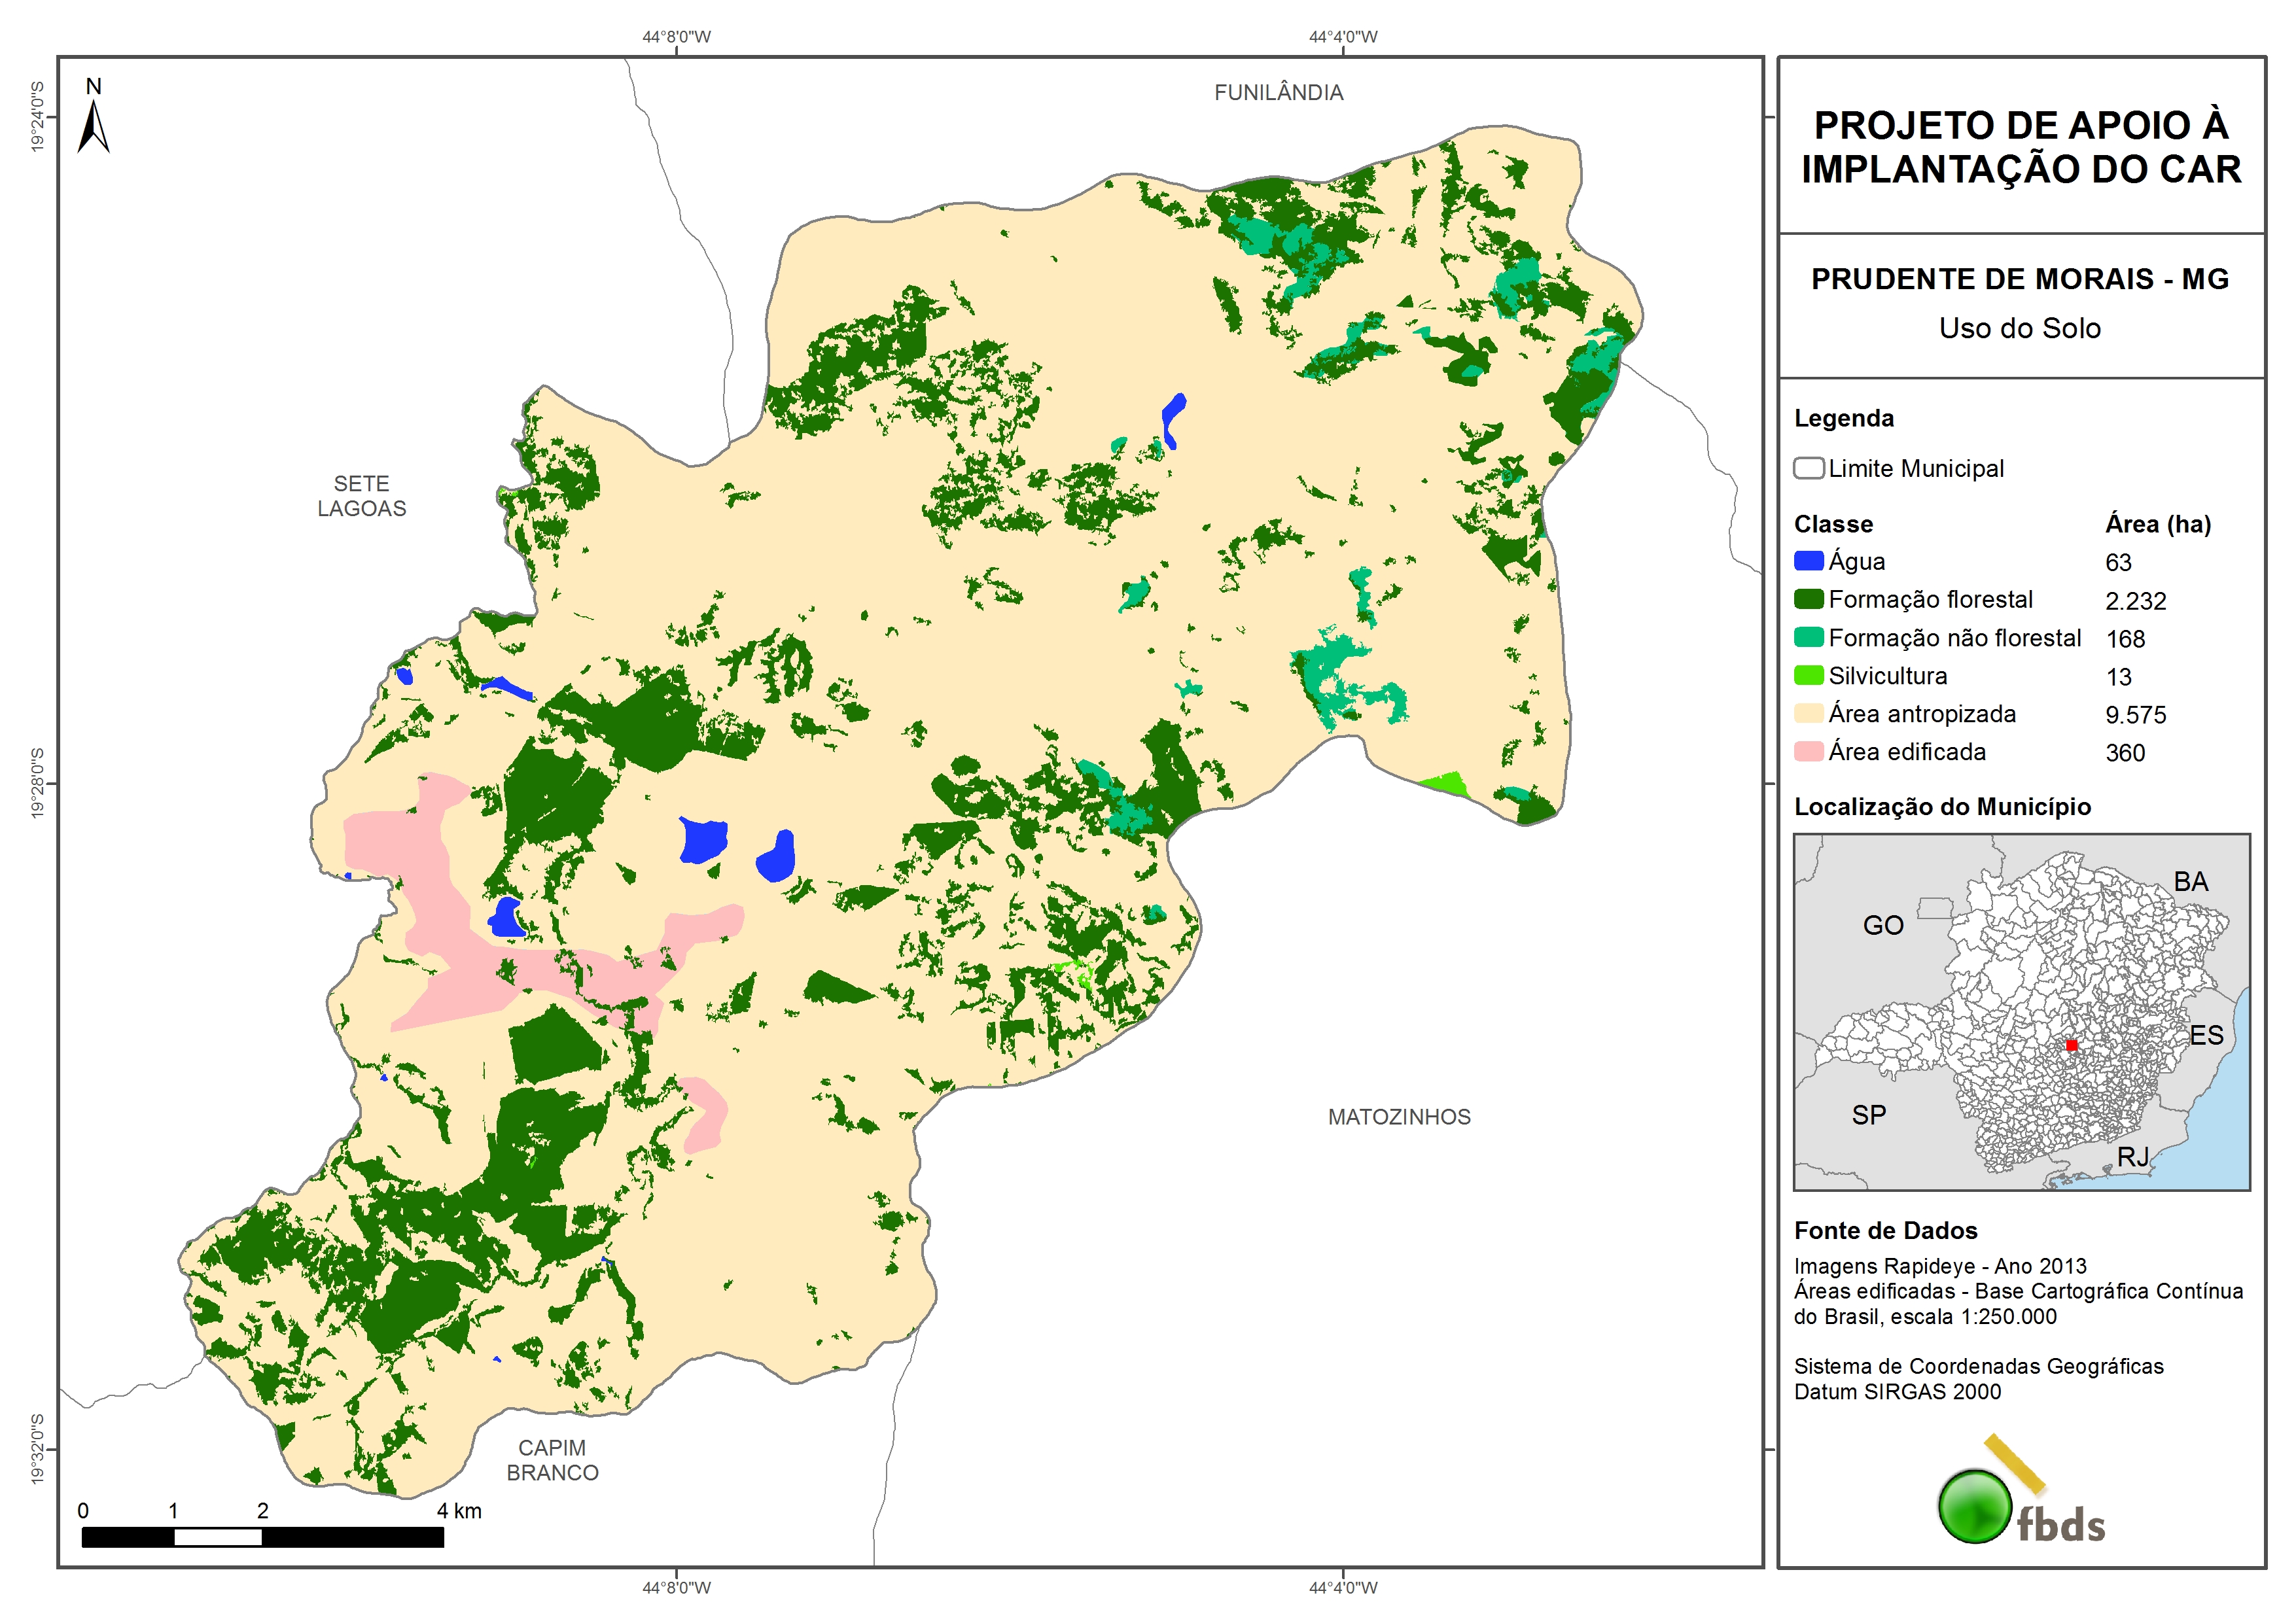The height and width of the screenshot is (1623, 2296).
Task: Select the Silvicultura bright green swatch
Action: [1808, 675]
